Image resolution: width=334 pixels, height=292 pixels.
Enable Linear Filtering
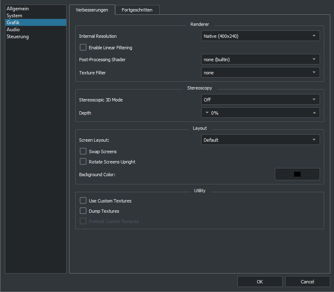click(83, 47)
